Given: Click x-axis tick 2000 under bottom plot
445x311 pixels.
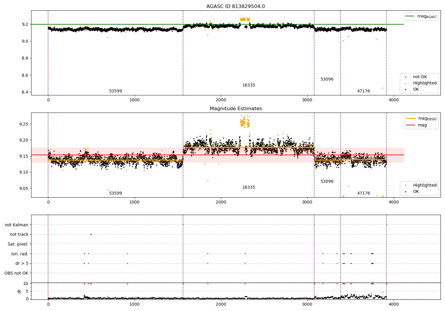Looking at the screenshot, I should click(221, 304).
